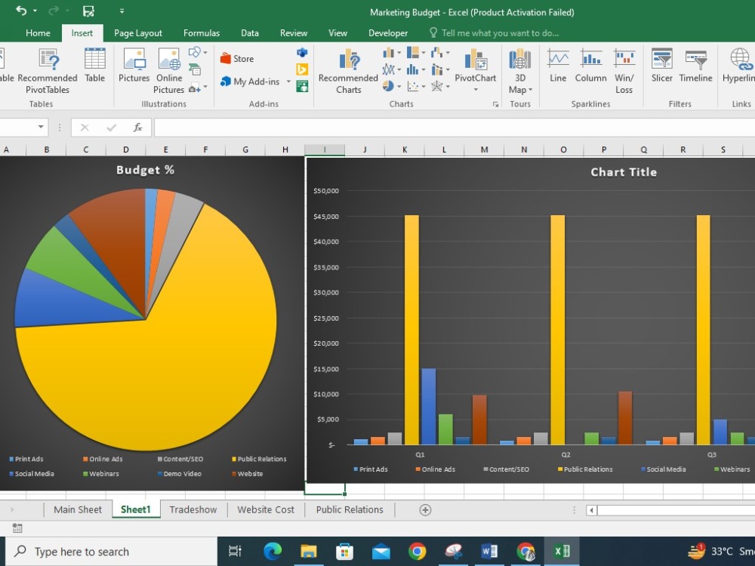Open the Recommended Charts dialog
The height and width of the screenshot is (566, 755).
pyautogui.click(x=347, y=70)
